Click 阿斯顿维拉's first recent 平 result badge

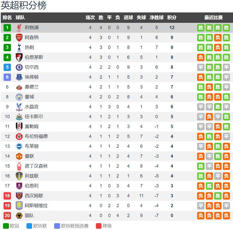(201, 206)
